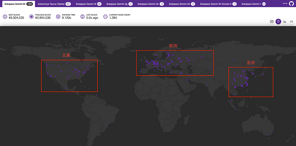
Task: Click the Current Node Count icon
Action: click(x=106, y=17)
